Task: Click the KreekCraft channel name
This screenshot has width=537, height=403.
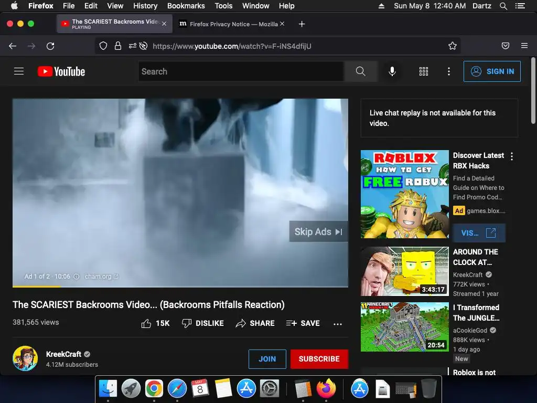Action: pyautogui.click(x=63, y=354)
